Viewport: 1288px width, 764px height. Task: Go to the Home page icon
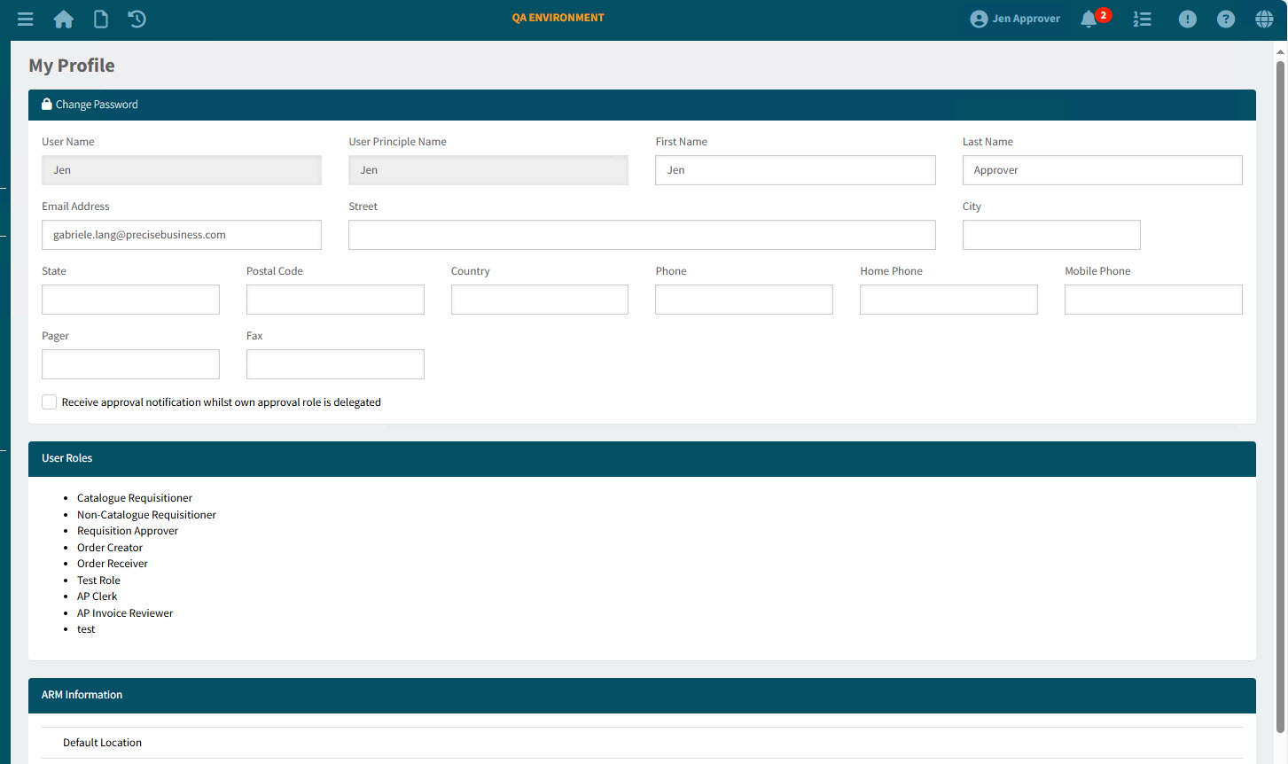pos(64,19)
